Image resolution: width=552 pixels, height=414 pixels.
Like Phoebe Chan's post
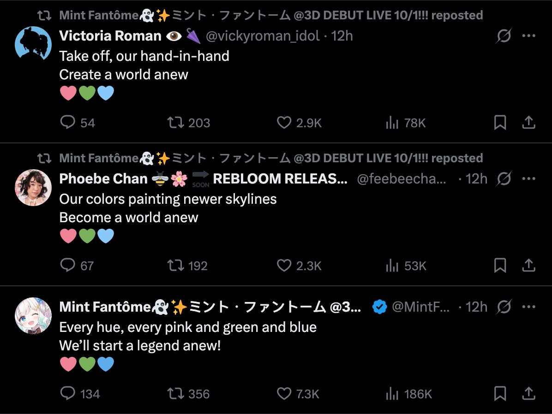click(x=284, y=266)
